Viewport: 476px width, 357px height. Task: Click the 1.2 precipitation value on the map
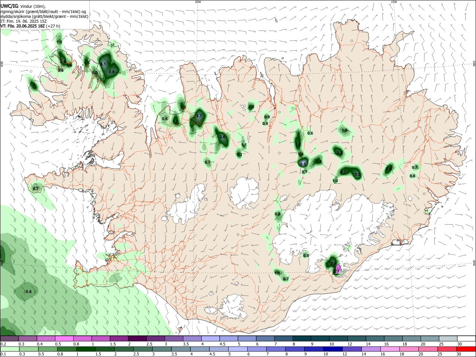(x=183, y=107)
